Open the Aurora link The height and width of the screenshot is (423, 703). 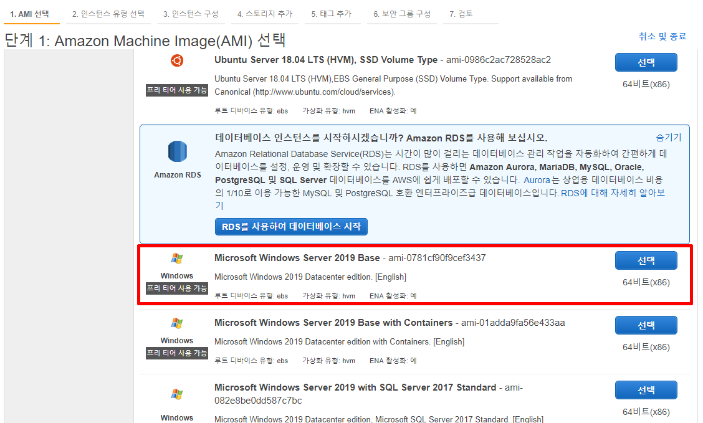tap(537, 179)
